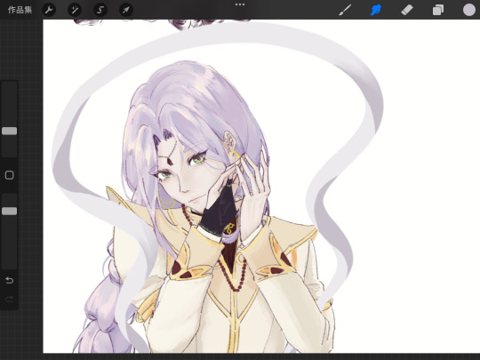Activate the Transform arrow tool
Screen dimensions: 480x360
pos(126,10)
